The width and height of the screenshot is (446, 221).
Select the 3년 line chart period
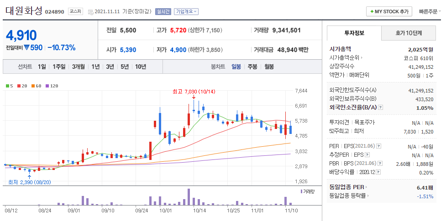[110, 67]
